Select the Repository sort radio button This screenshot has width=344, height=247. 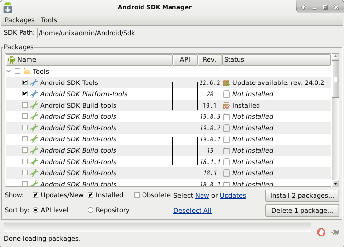point(90,210)
